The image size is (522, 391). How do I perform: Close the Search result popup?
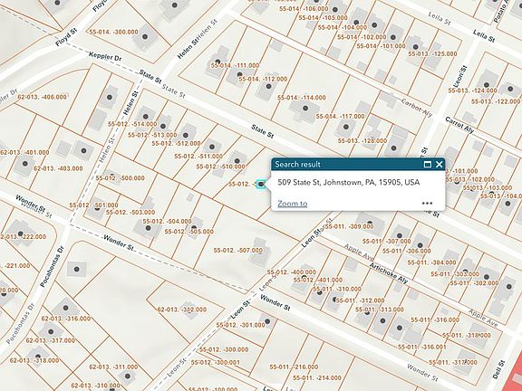440,164
